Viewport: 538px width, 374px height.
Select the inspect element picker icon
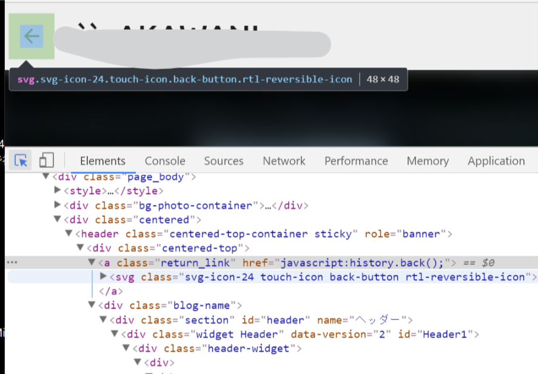coord(20,159)
